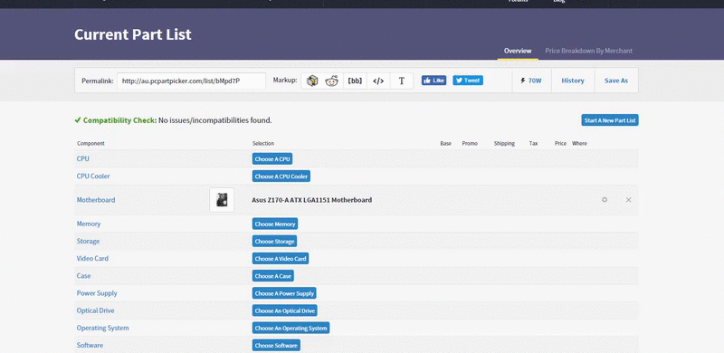Click the permalink URL field
The height and width of the screenshot is (353, 724).
click(191, 81)
